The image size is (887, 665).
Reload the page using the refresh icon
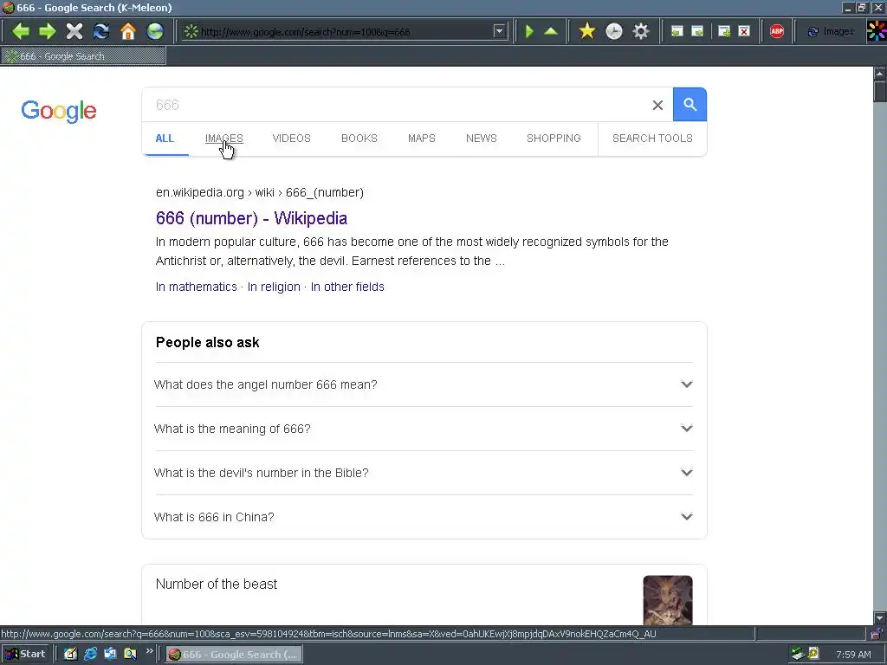(x=101, y=31)
